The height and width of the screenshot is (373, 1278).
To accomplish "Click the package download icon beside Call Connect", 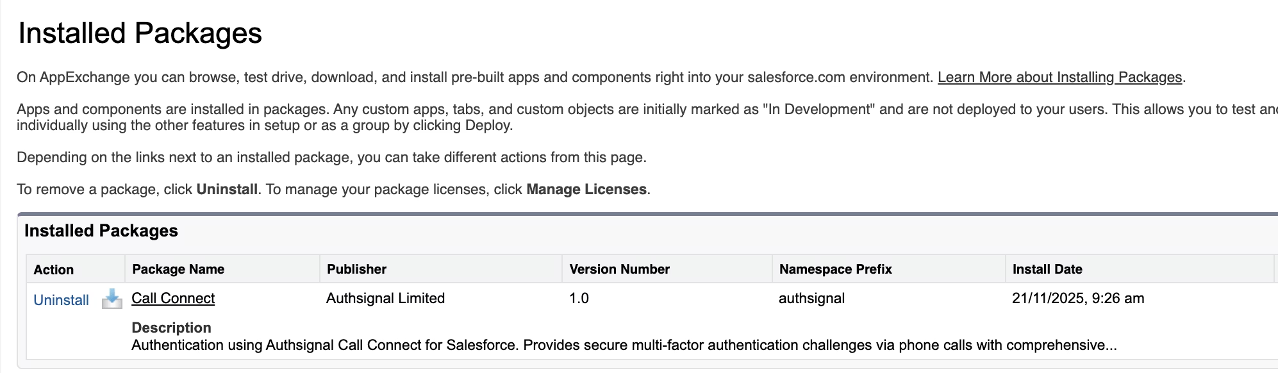I will pyautogui.click(x=112, y=299).
